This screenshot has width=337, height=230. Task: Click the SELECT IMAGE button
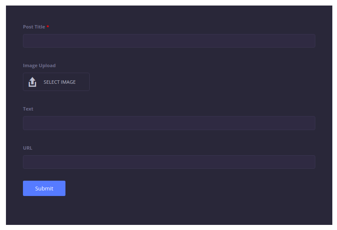(x=56, y=82)
